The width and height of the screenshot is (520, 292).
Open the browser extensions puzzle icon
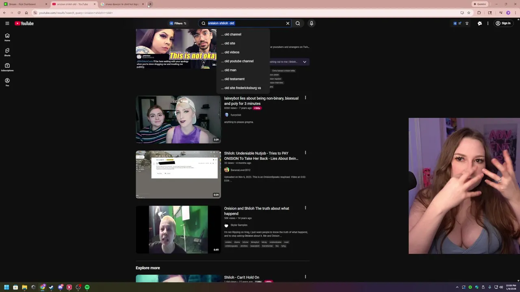pos(479,13)
